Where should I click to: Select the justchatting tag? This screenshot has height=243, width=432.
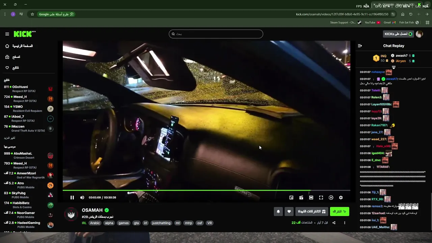161,223
